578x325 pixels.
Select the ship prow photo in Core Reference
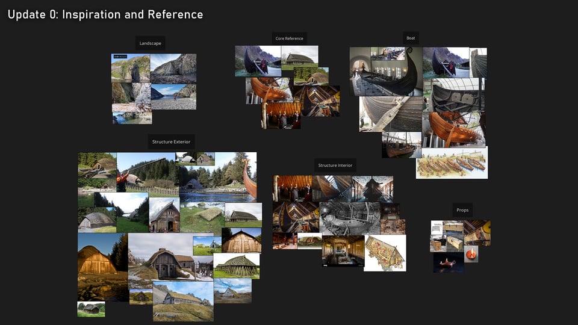point(258,61)
